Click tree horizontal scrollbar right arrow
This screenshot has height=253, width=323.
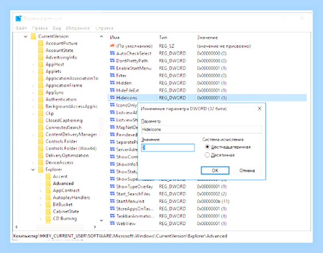pyautogui.click(x=95, y=227)
